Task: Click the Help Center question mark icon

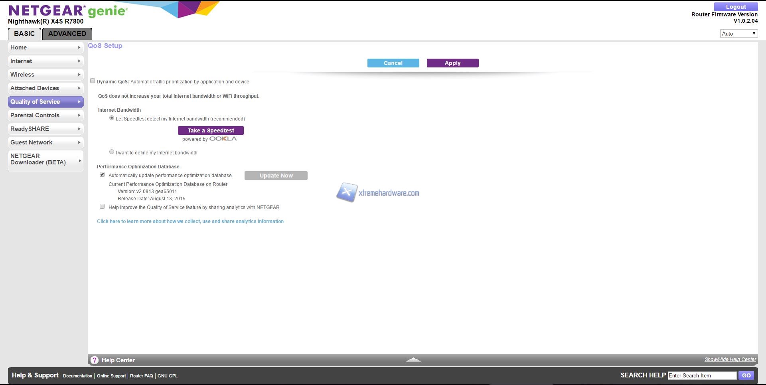Action: [95, 360]
